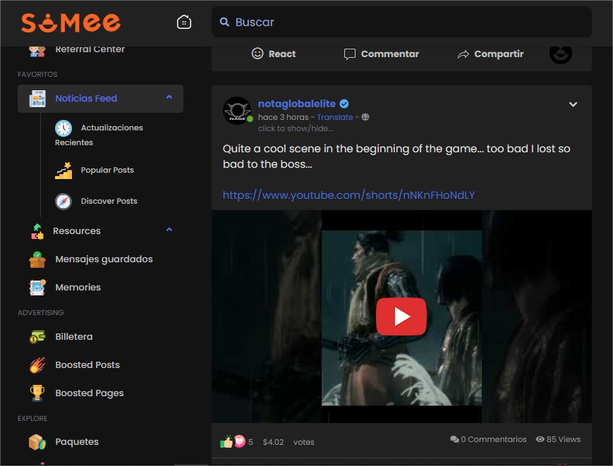Open the post options dropdown chevron
Viewport: 613px width, 466px height.
573,104
